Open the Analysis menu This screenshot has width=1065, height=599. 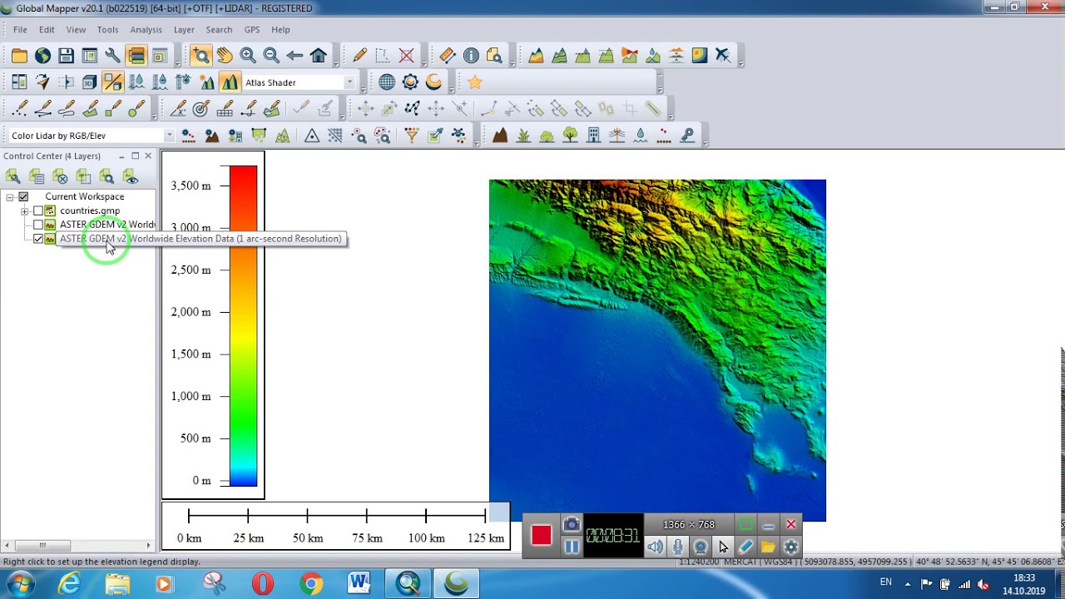click(146, 30)
